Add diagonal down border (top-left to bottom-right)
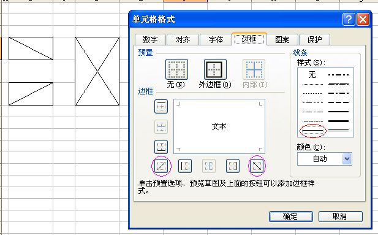Image resolution: width=378 pixels, height=235 pixels. point(257,166)
